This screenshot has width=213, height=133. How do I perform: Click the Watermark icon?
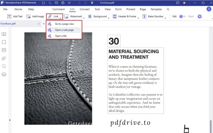(x=66, y=16)
